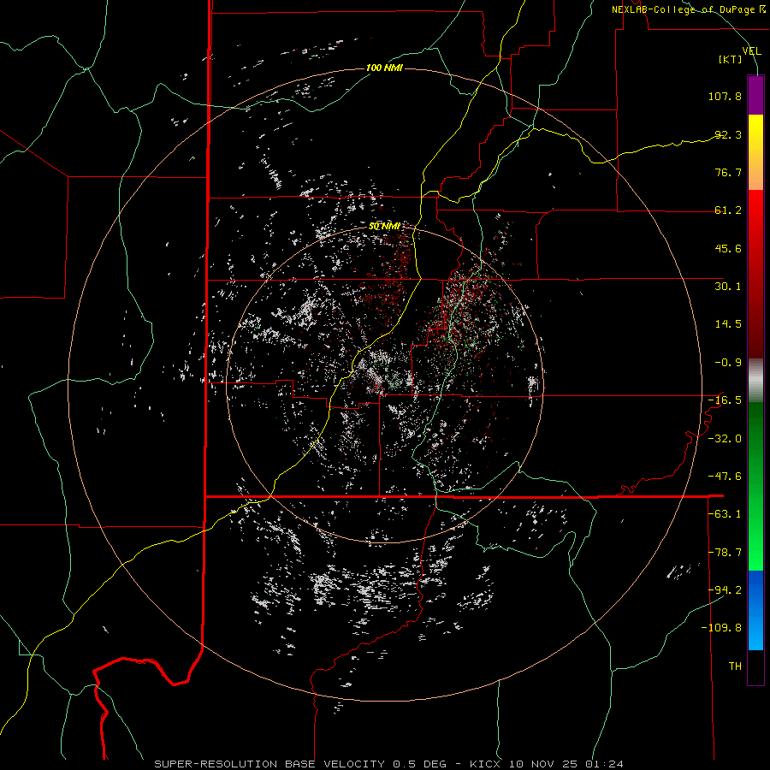The image size is (770, 770).
Task: Click the 92.3 velocity scale value
Action: [x=728, y=134]
